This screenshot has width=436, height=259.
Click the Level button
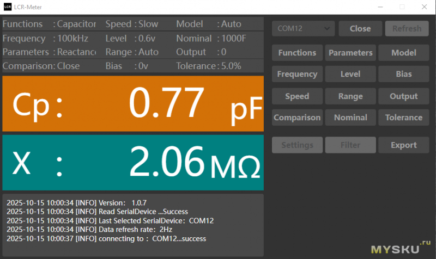tap(350, 74)
